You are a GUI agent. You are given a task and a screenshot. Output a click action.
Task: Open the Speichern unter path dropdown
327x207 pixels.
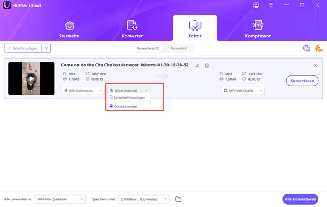pos(144,199)
